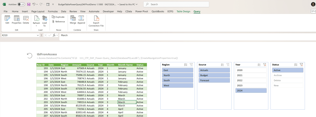
Task: Click the Search box in title bar
Action: 176,4
